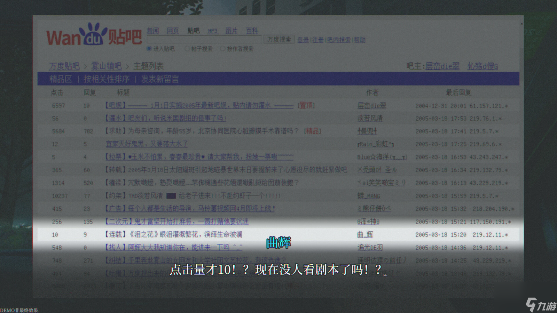Open the 精品区 menu item
Screen dimensions: 557x313
(61, 79)
